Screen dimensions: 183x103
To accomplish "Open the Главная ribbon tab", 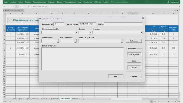I will pyautogui.click(x=13, y=2).
